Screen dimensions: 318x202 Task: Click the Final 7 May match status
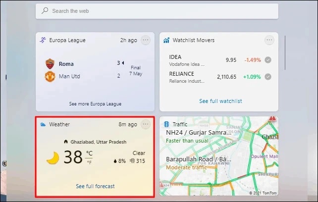(136, 71)
